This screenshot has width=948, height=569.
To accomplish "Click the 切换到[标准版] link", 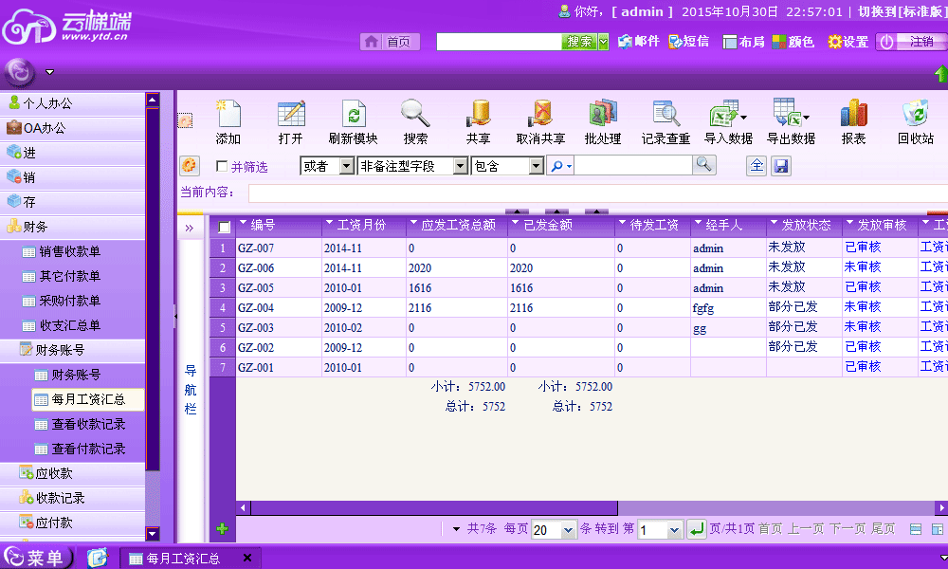I will click(x=902, y=11).
